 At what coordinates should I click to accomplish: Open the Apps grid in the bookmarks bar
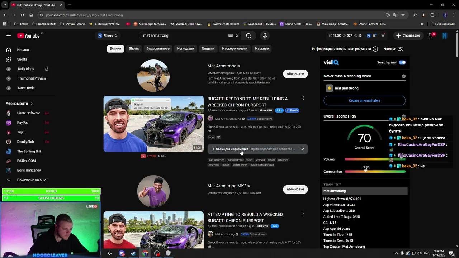(5, 24)
